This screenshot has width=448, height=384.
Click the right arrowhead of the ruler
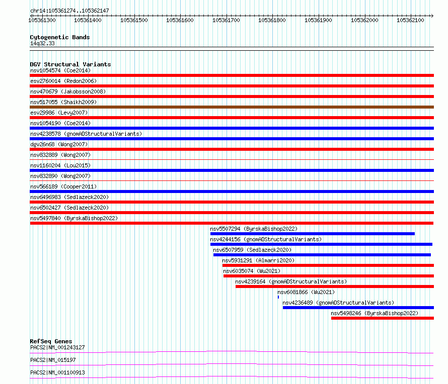tap(432, 16)
